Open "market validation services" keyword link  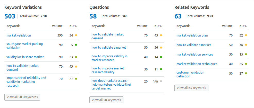(194, 55)
